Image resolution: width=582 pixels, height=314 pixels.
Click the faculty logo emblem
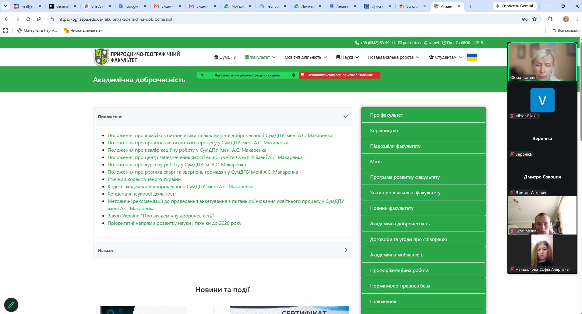click(101, 57)
